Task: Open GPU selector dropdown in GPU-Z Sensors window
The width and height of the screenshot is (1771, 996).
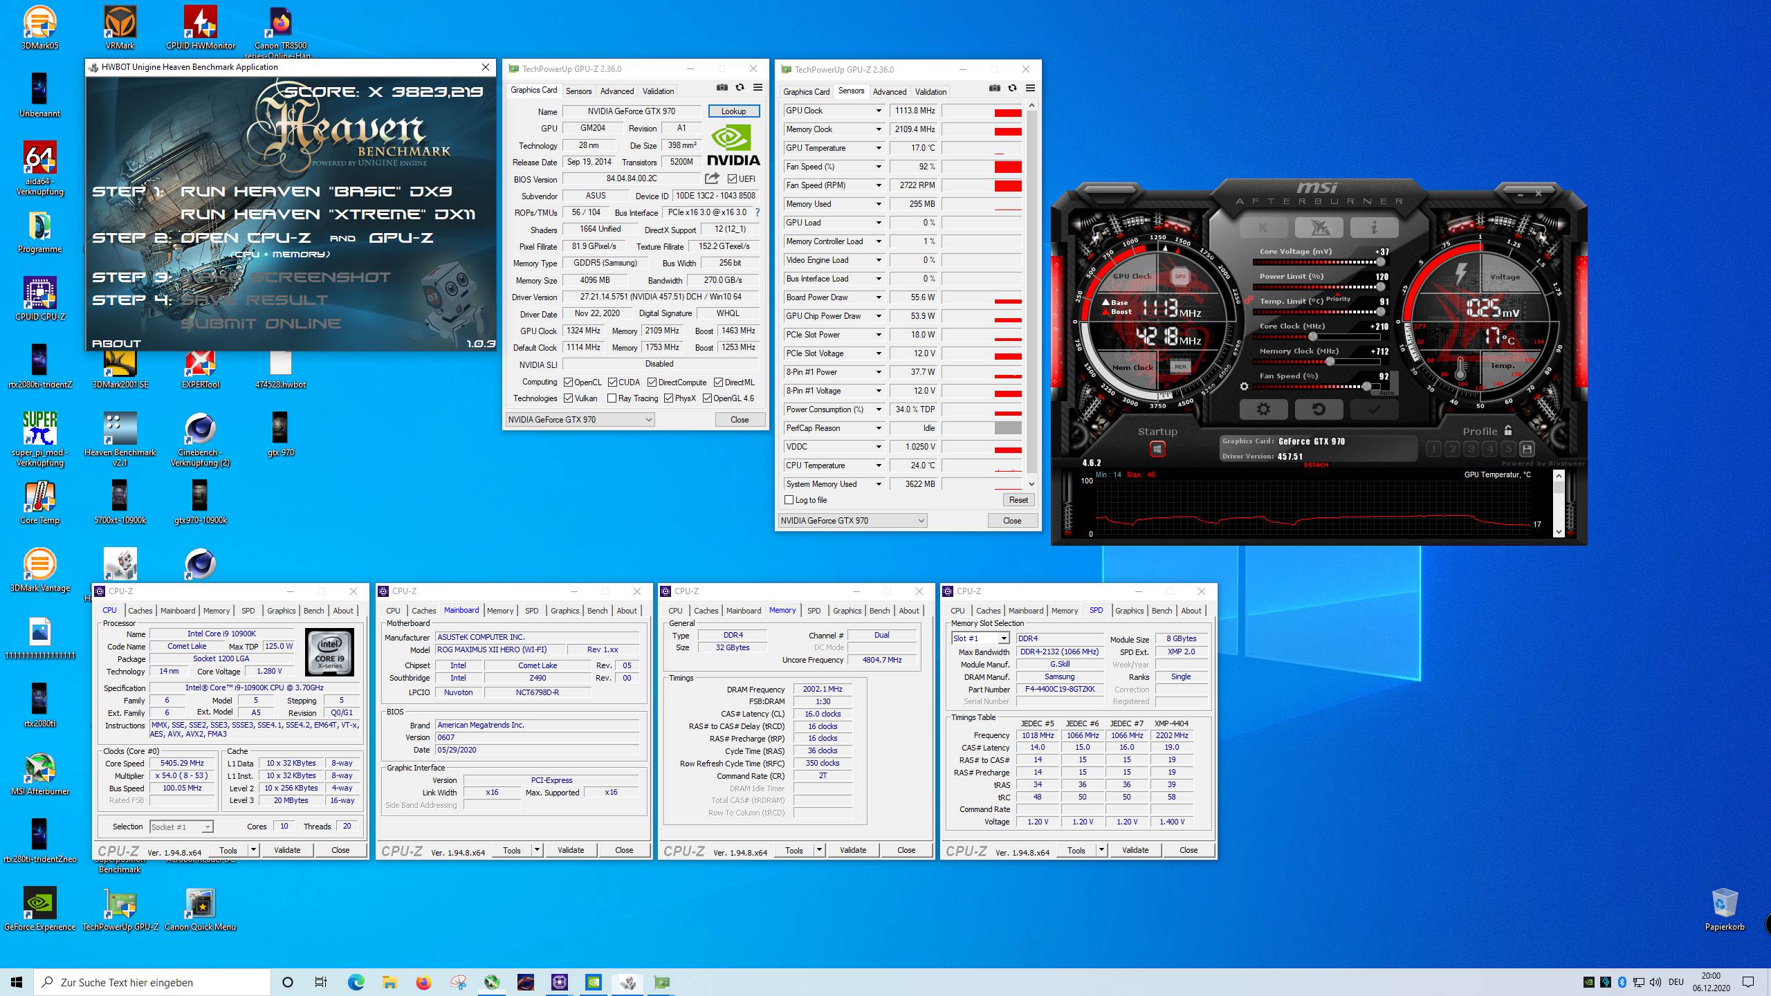Action: (852, 521)
